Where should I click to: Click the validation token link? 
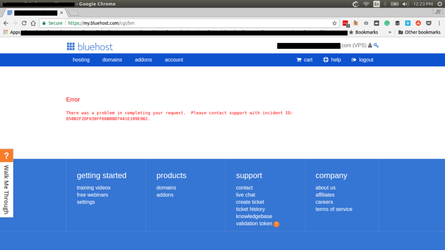(x=254, y=224)
